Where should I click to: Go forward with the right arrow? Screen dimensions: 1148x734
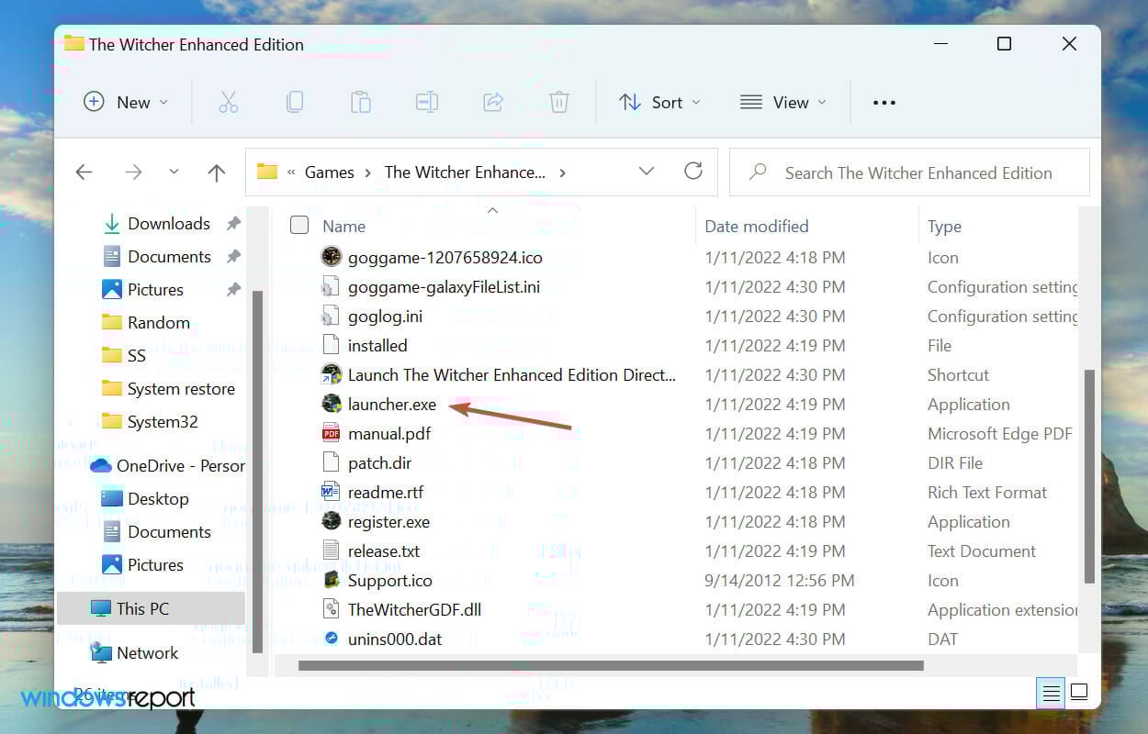(x=133, y=172)
